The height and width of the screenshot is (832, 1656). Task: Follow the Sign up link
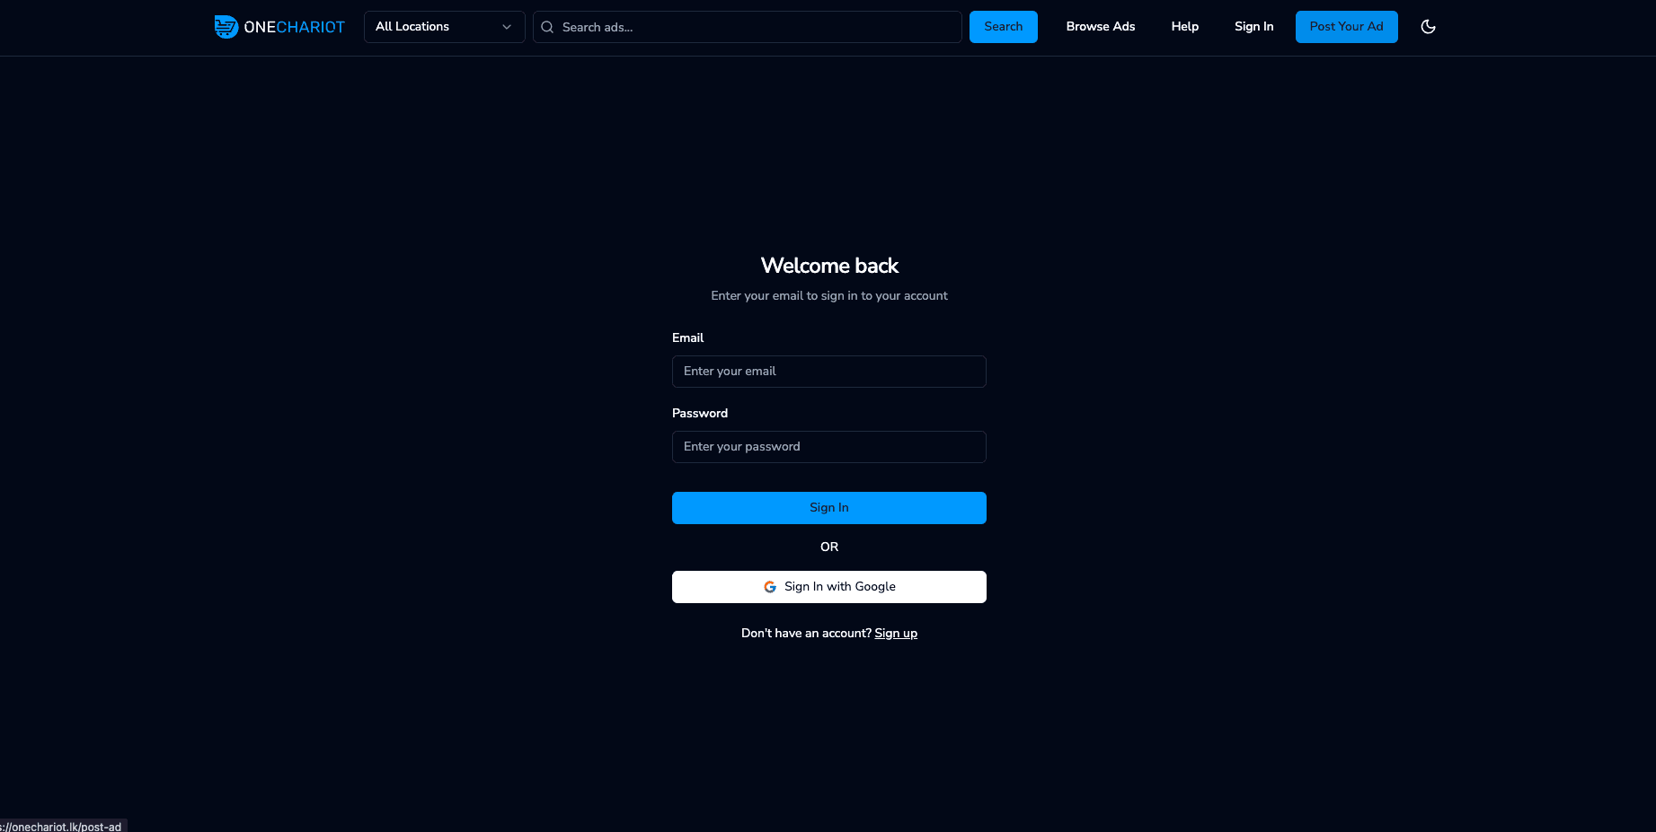896,634
